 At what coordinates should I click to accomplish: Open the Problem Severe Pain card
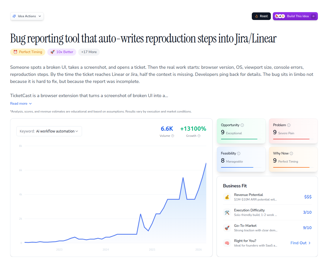coord(293,131)
